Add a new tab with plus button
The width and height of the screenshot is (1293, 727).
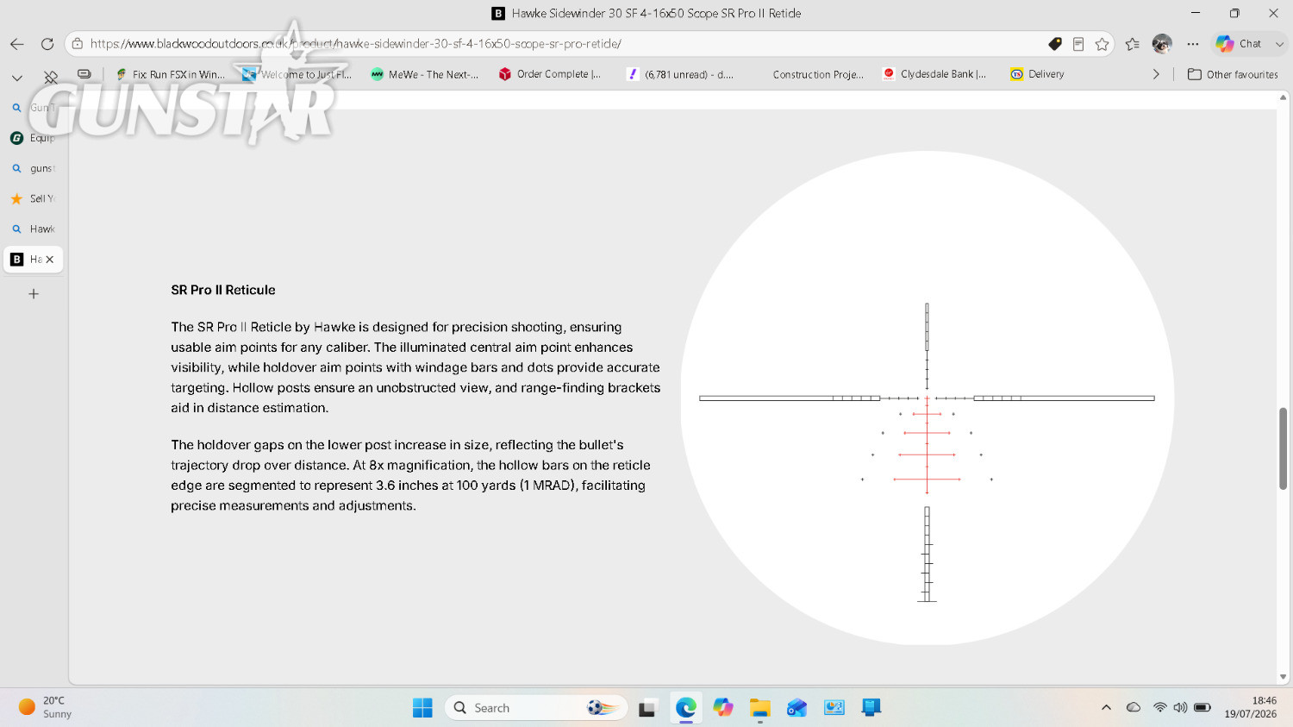point(34,294)
